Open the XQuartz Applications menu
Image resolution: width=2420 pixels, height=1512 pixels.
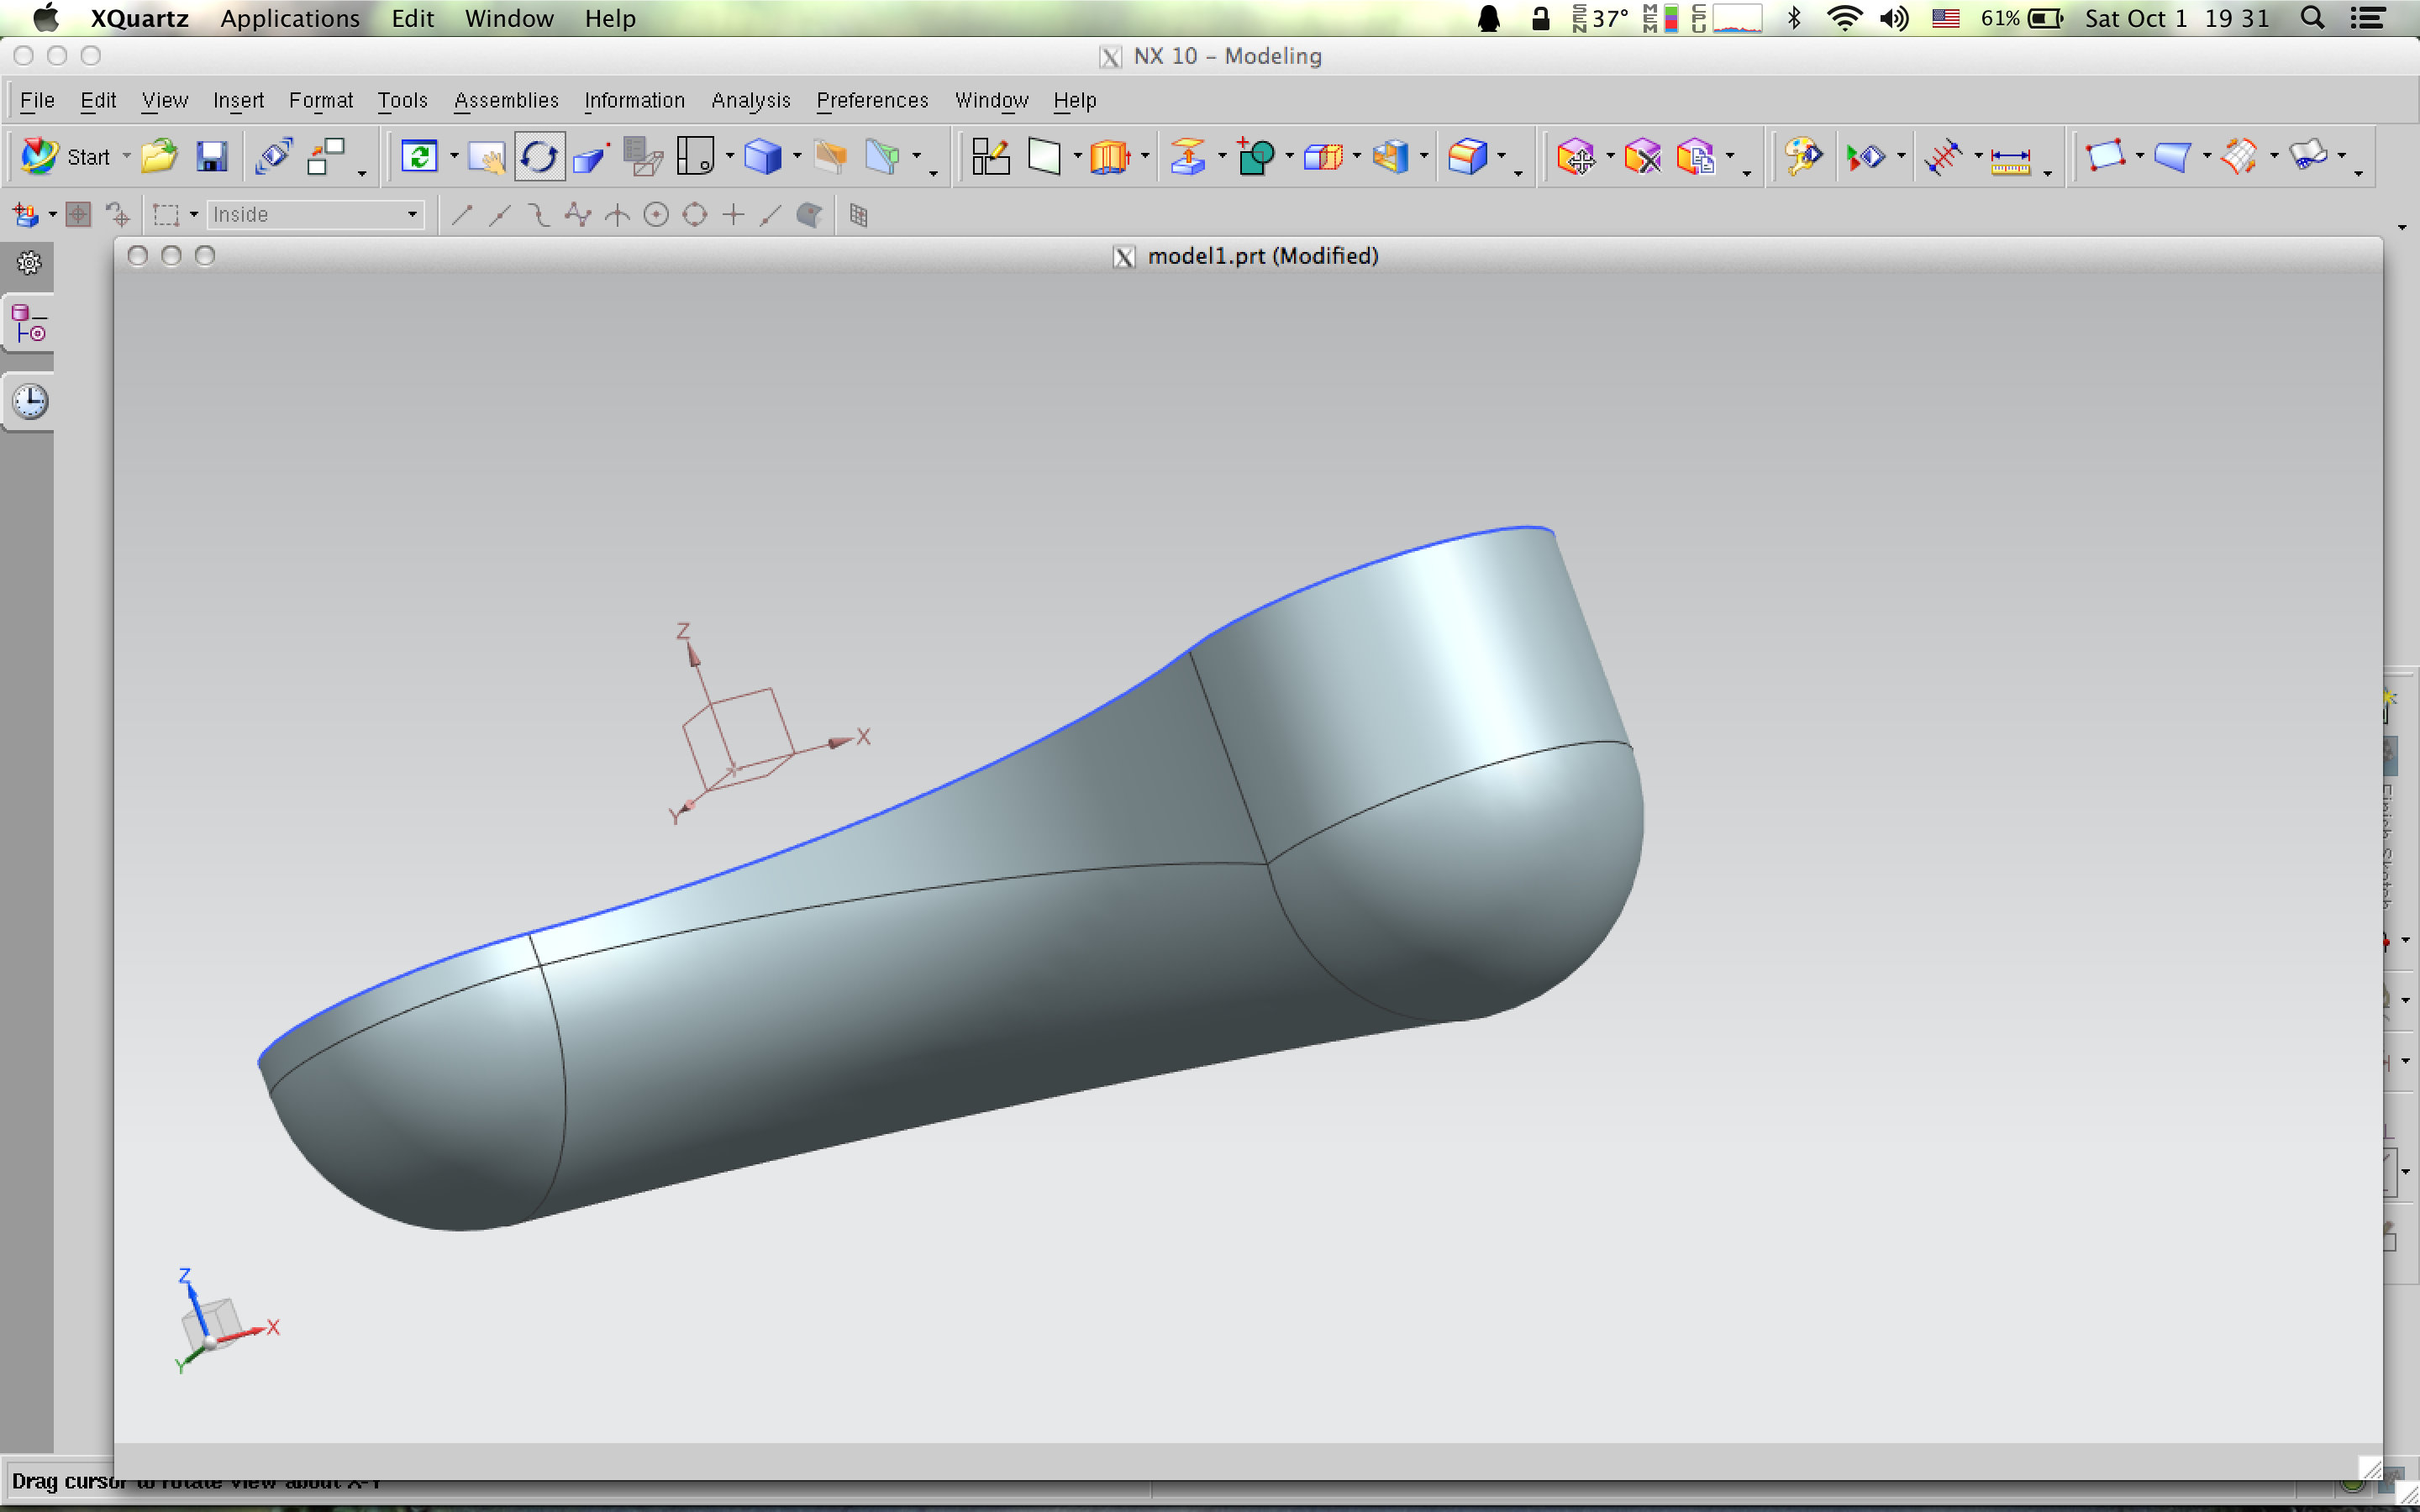[x=290, y=19]
